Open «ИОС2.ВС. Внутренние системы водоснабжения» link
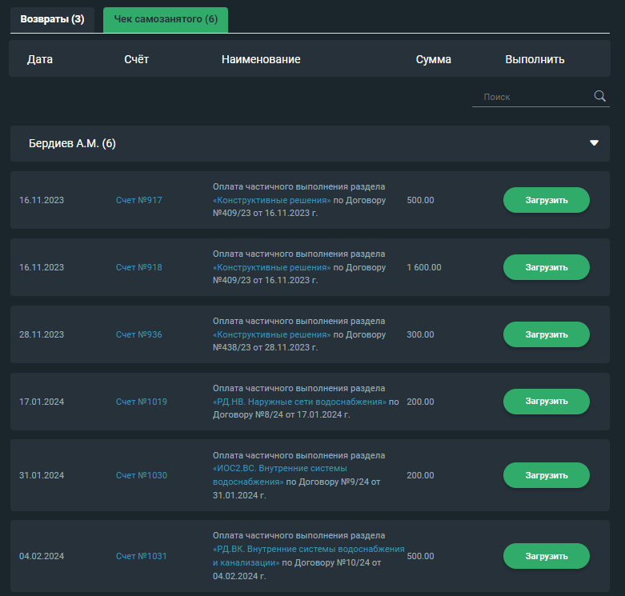Viewport: 625px width, 596px height. [x=280, y=475]
